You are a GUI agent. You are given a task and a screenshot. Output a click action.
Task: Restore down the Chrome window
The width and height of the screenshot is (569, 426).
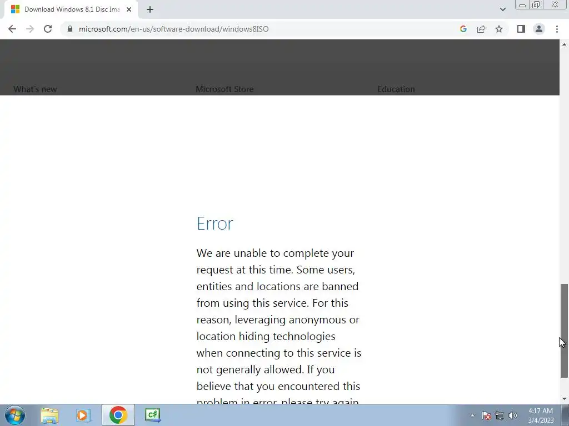(536, 5)
